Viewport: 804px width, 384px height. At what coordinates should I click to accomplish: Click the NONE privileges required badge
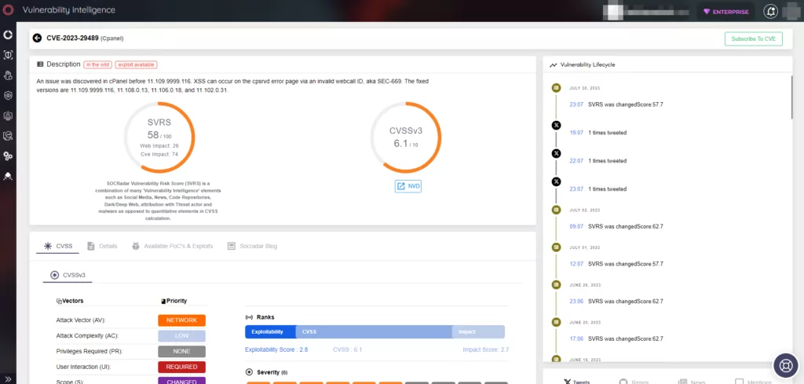tap(181, 352)
